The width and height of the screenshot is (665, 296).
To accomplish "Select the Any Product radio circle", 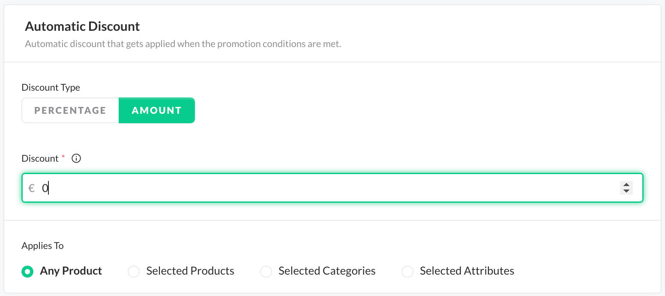I will [x=27, y=271].
